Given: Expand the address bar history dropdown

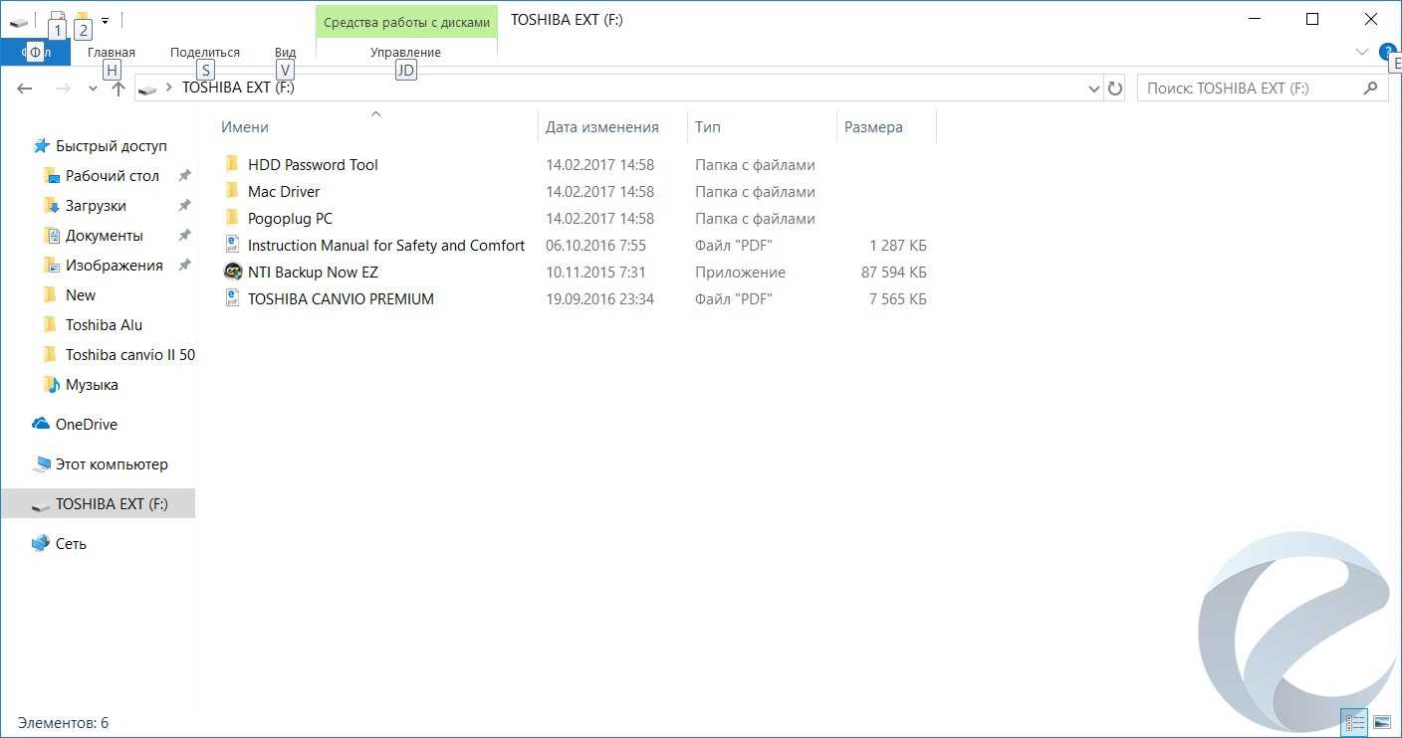Looking at the screenshot, I should [x=1094, y=89].
